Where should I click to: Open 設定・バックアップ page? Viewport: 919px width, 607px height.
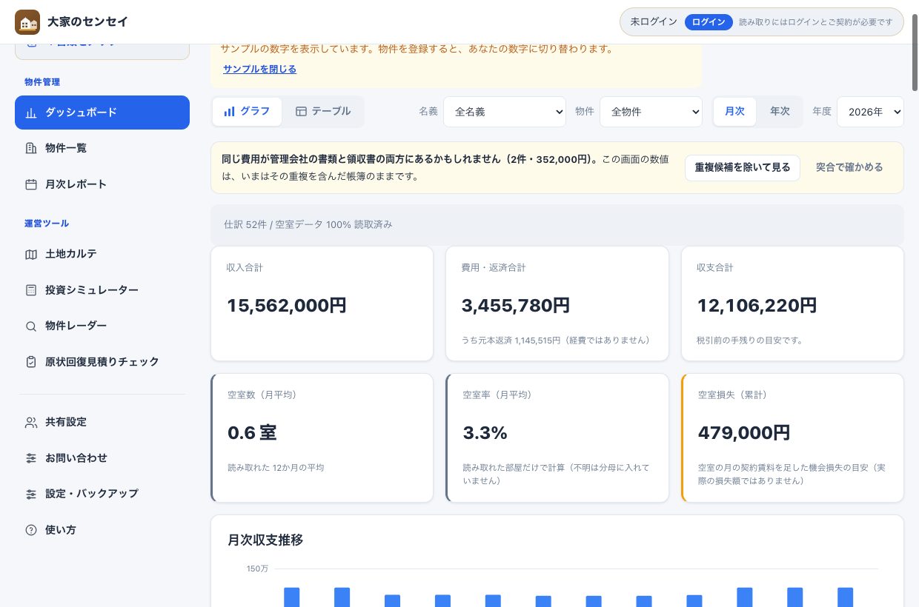(x=102, y=494)
